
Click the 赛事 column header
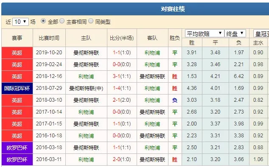[17, 38]
